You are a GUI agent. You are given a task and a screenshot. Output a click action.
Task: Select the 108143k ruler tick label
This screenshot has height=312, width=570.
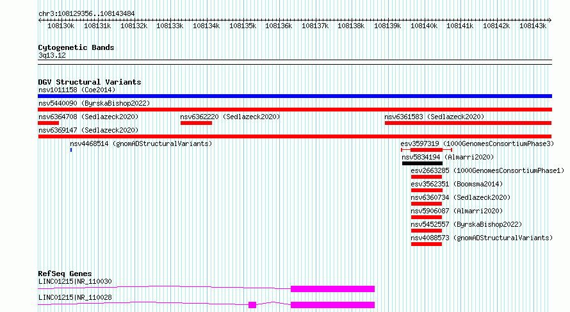(x=533, y=26)
